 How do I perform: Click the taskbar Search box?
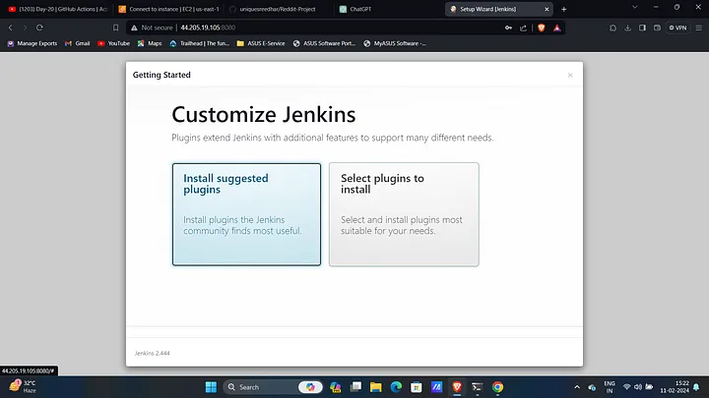click(262, 387)
